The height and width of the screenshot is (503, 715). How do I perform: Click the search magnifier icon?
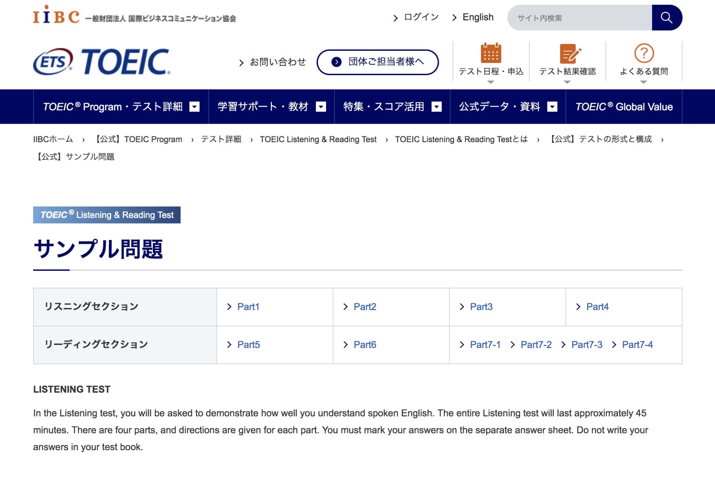coord(666,17)
